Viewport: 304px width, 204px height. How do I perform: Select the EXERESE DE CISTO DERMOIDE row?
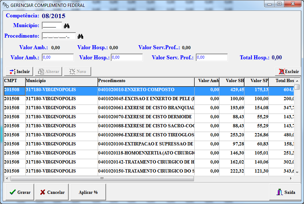pyautogui.click(x=146, y=117)
